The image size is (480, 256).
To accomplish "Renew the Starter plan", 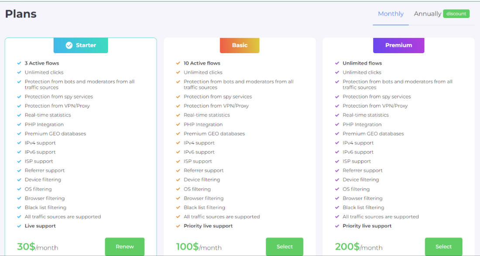I will [124, 247].
